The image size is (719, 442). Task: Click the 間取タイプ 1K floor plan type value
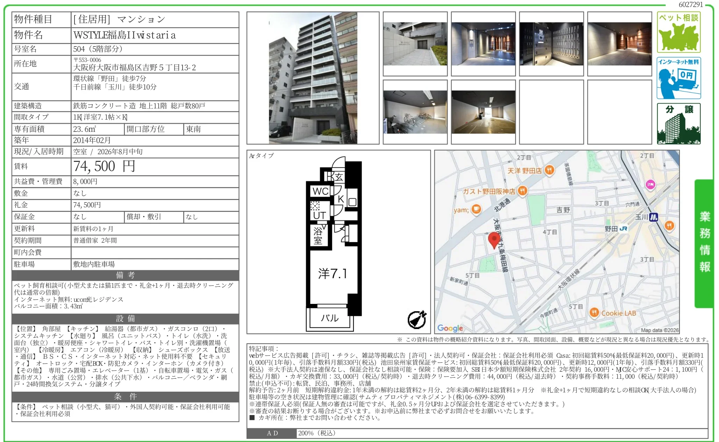click(x=100, y=117)
